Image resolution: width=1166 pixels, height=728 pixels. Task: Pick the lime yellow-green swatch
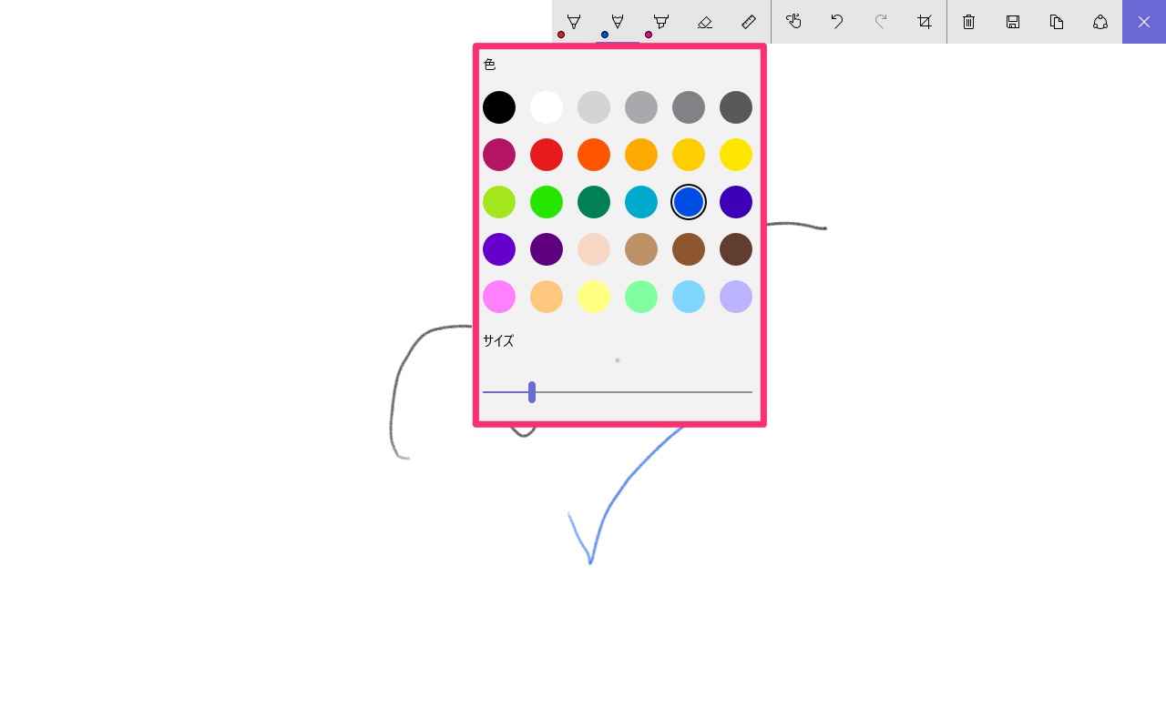[x=499, y=202]
